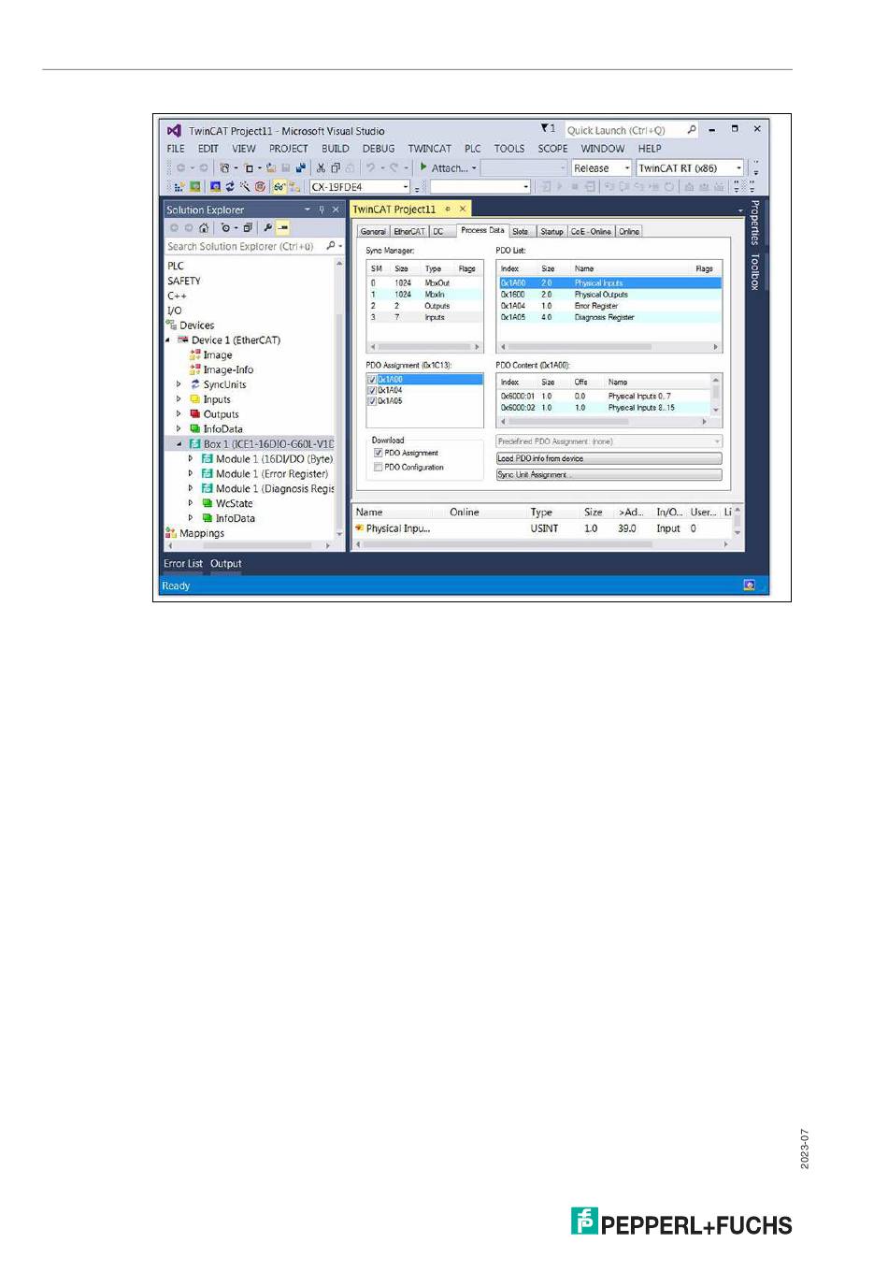Enable the Download PDO Configuration checkbox
Screen dimensions: 888x1272
click(x=379, y=467)
